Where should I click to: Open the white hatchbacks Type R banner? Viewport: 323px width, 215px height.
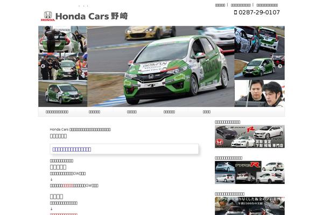point(250,173)
